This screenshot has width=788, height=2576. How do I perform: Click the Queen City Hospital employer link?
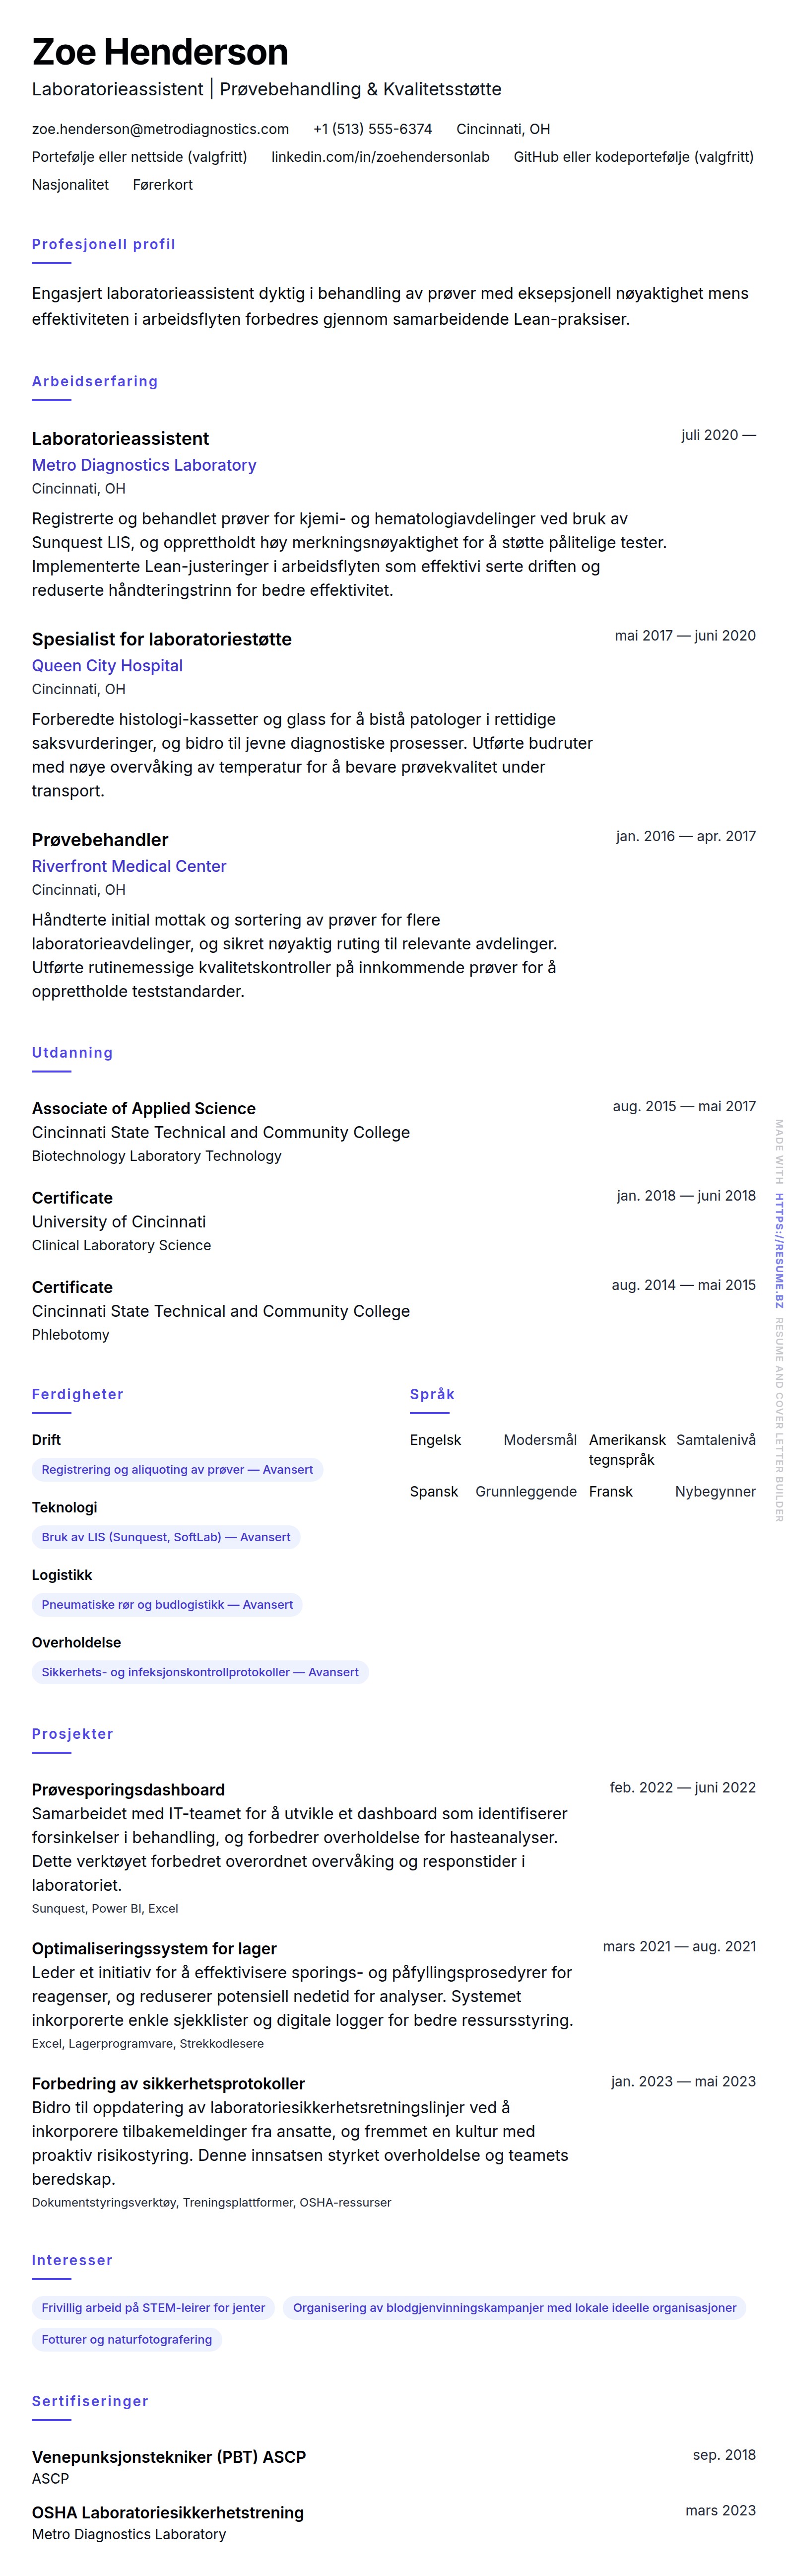click(107, 666)
